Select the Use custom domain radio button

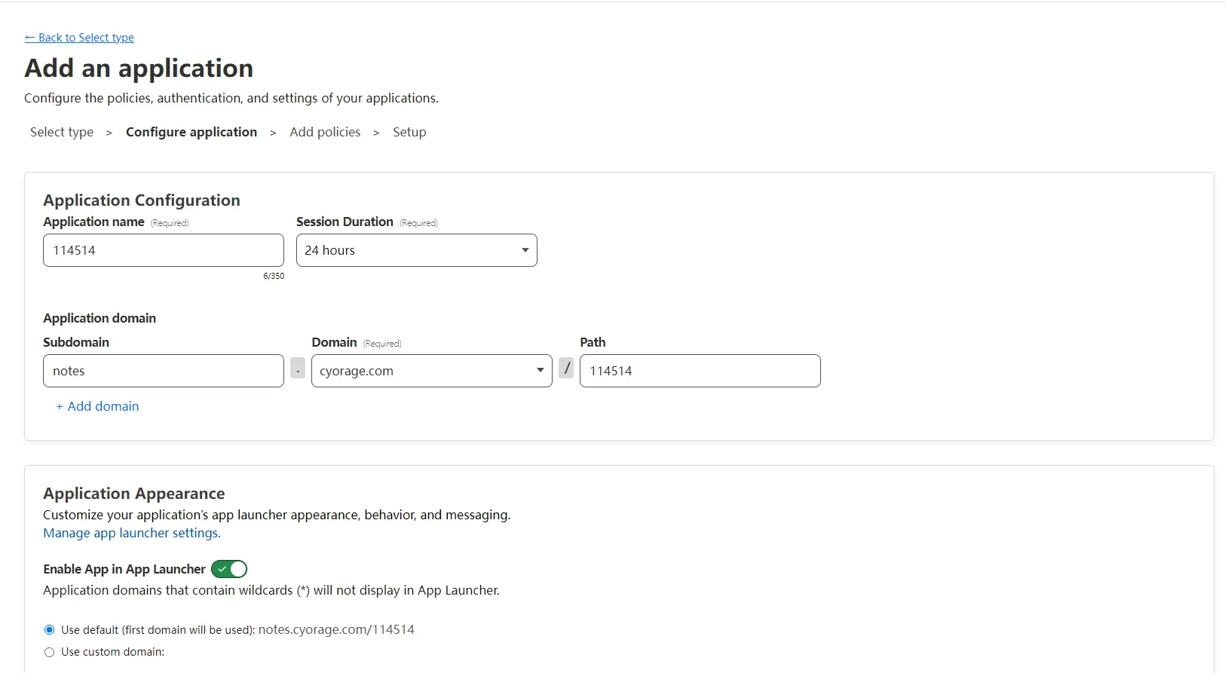50,653
